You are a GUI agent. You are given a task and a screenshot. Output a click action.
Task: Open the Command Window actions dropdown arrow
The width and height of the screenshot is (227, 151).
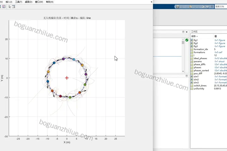pos(187,76)
